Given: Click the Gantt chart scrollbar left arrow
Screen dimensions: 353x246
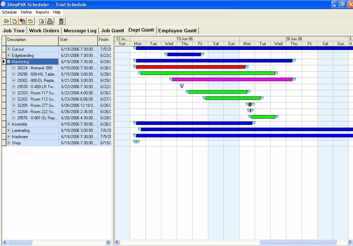Looking at the screenshot, I should 117,243.
